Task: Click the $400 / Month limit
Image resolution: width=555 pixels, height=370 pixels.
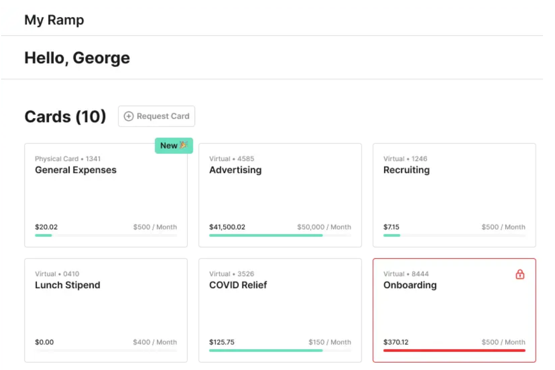Action: click(x=155, y=342)
